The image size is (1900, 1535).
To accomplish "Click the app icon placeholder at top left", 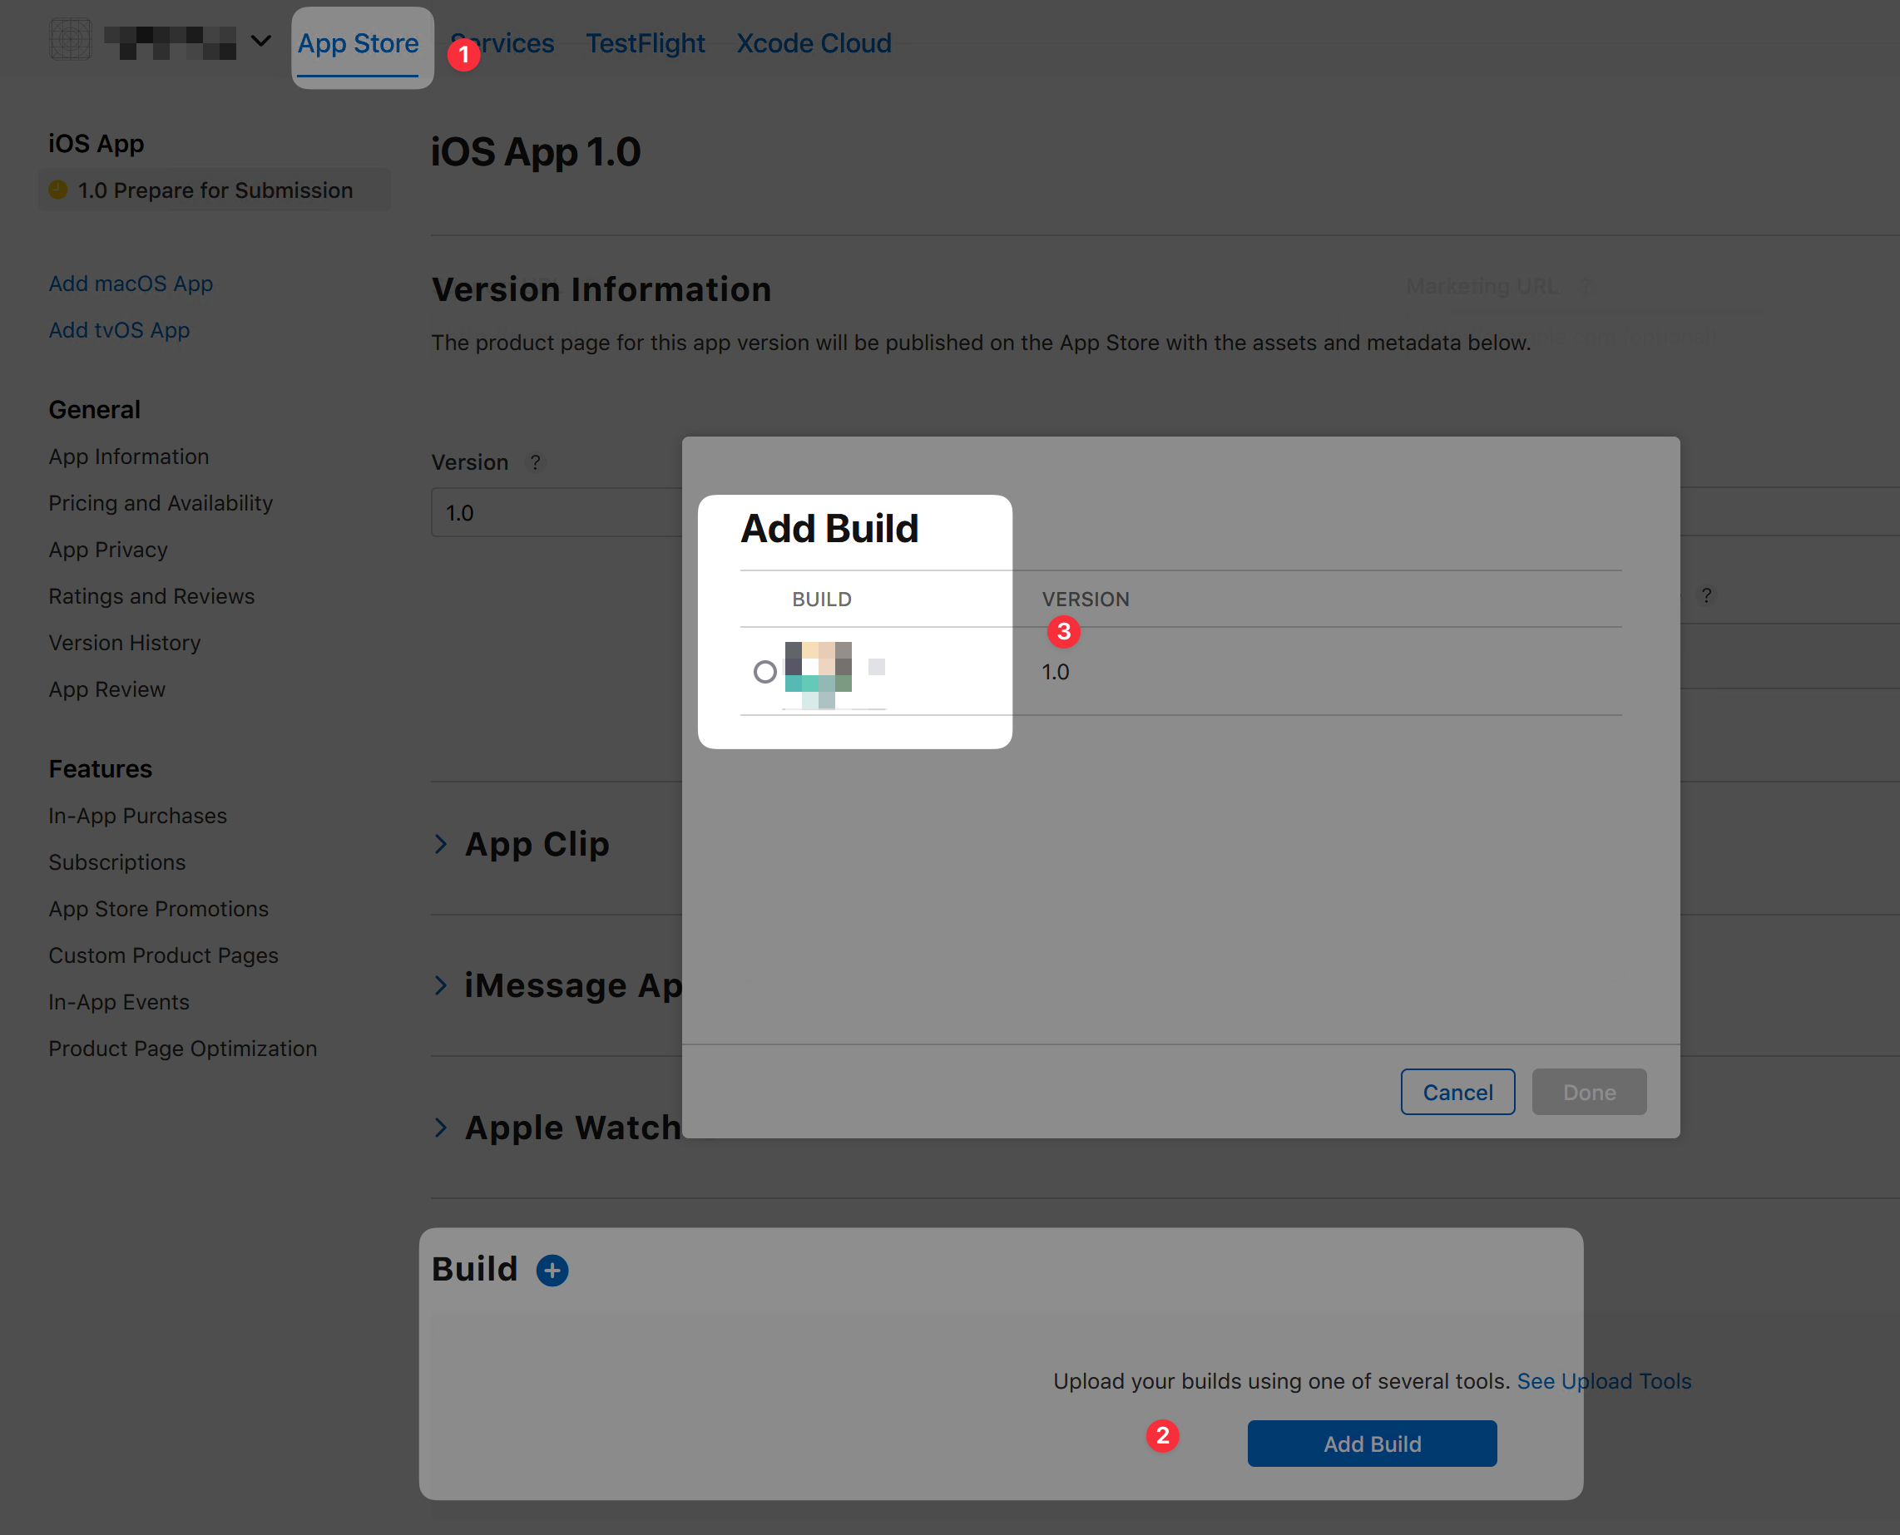I will tap(70, 40).
